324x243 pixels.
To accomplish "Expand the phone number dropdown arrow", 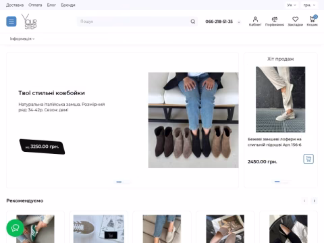I will (239, 22).
